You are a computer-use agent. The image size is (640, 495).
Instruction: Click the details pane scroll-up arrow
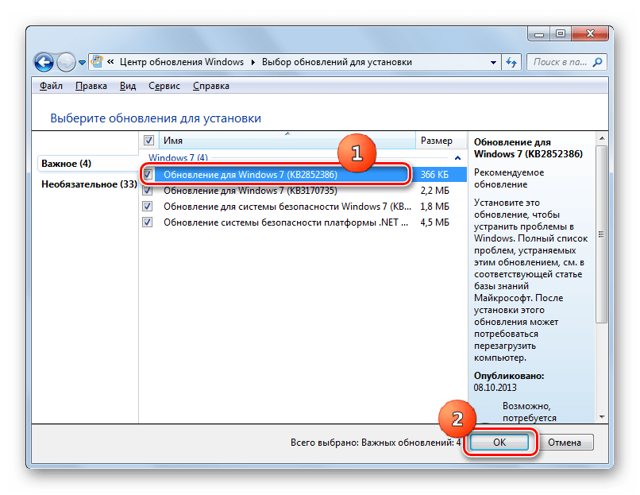[x=602, y=139]
